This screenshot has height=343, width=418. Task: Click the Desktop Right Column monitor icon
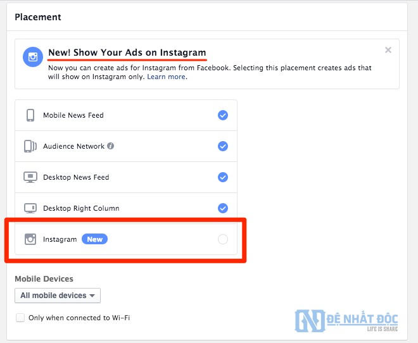tap(30, 208)
